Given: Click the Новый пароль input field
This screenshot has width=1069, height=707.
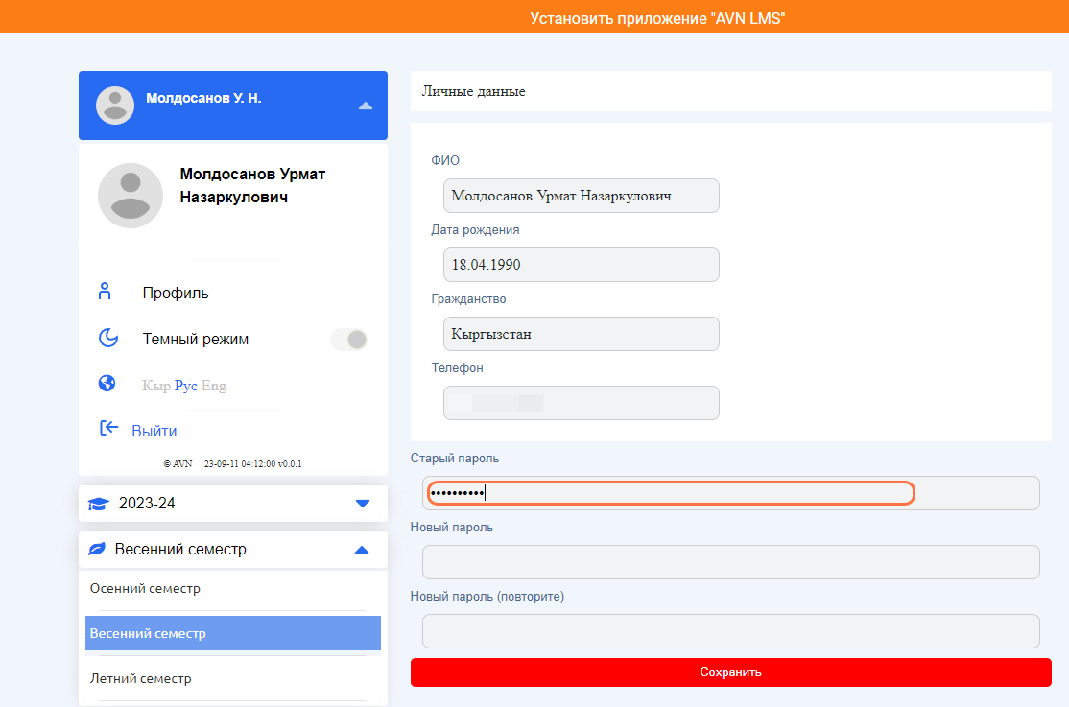Looking at the screenshot, I should [x=730, y=562].
